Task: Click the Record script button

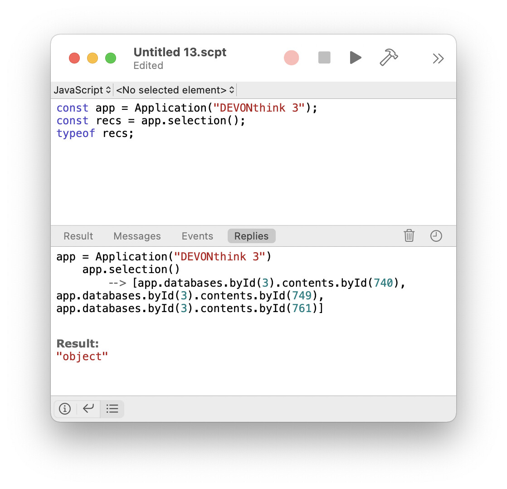Action: pyautogui.click(x=291, y=58)
